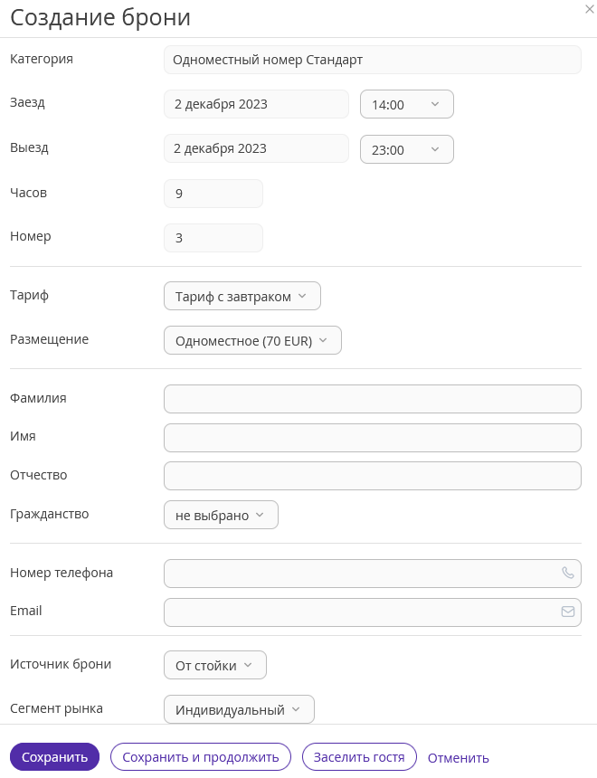Focus the Номер телефона input field
The image size is (597, 778).
[373, 574]
